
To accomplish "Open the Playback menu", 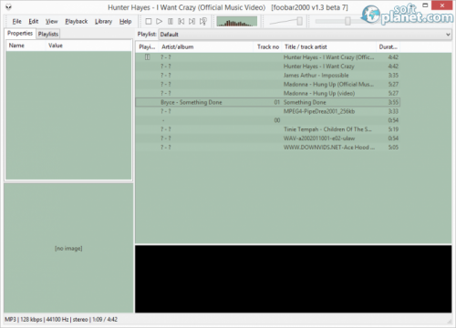I will 77,21.
